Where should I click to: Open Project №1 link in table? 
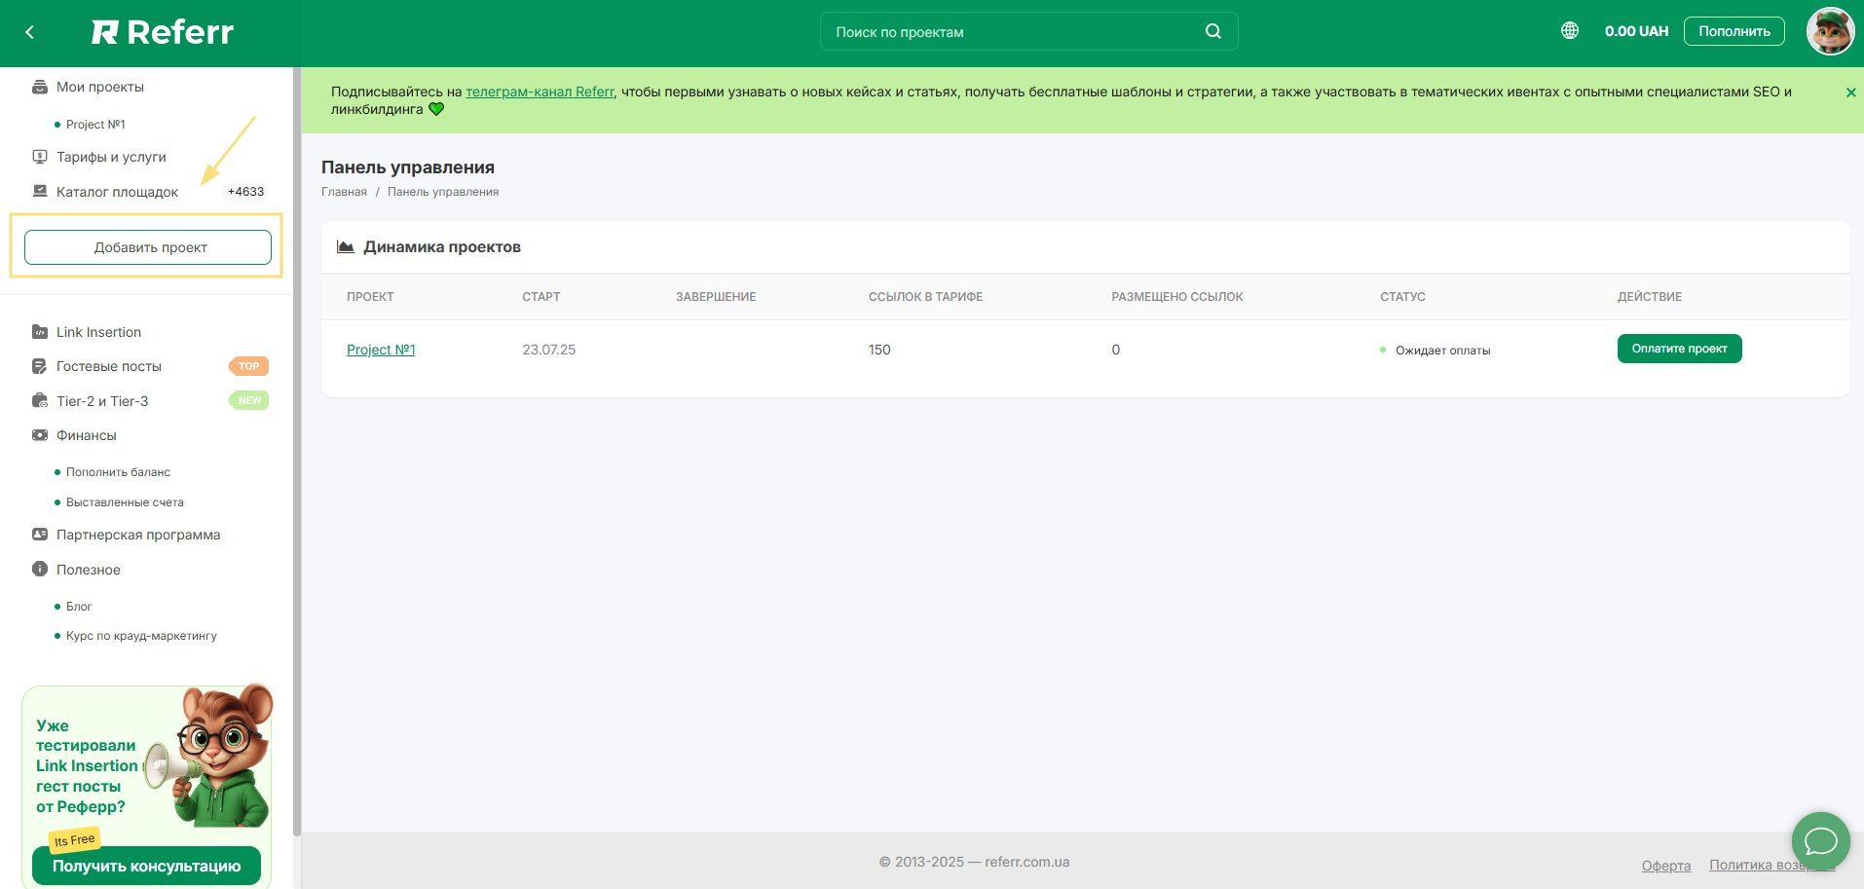pyautogui.click(x=381, y=350)
